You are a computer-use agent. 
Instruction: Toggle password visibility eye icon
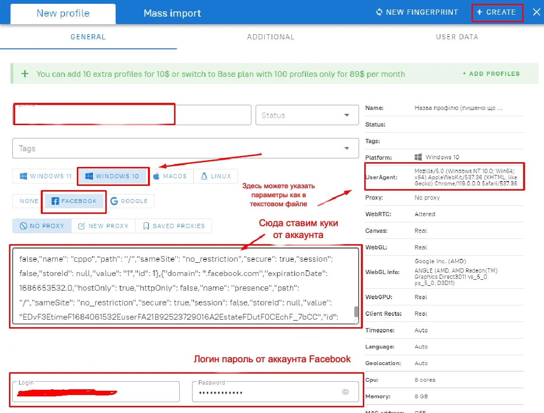point(346,392)
